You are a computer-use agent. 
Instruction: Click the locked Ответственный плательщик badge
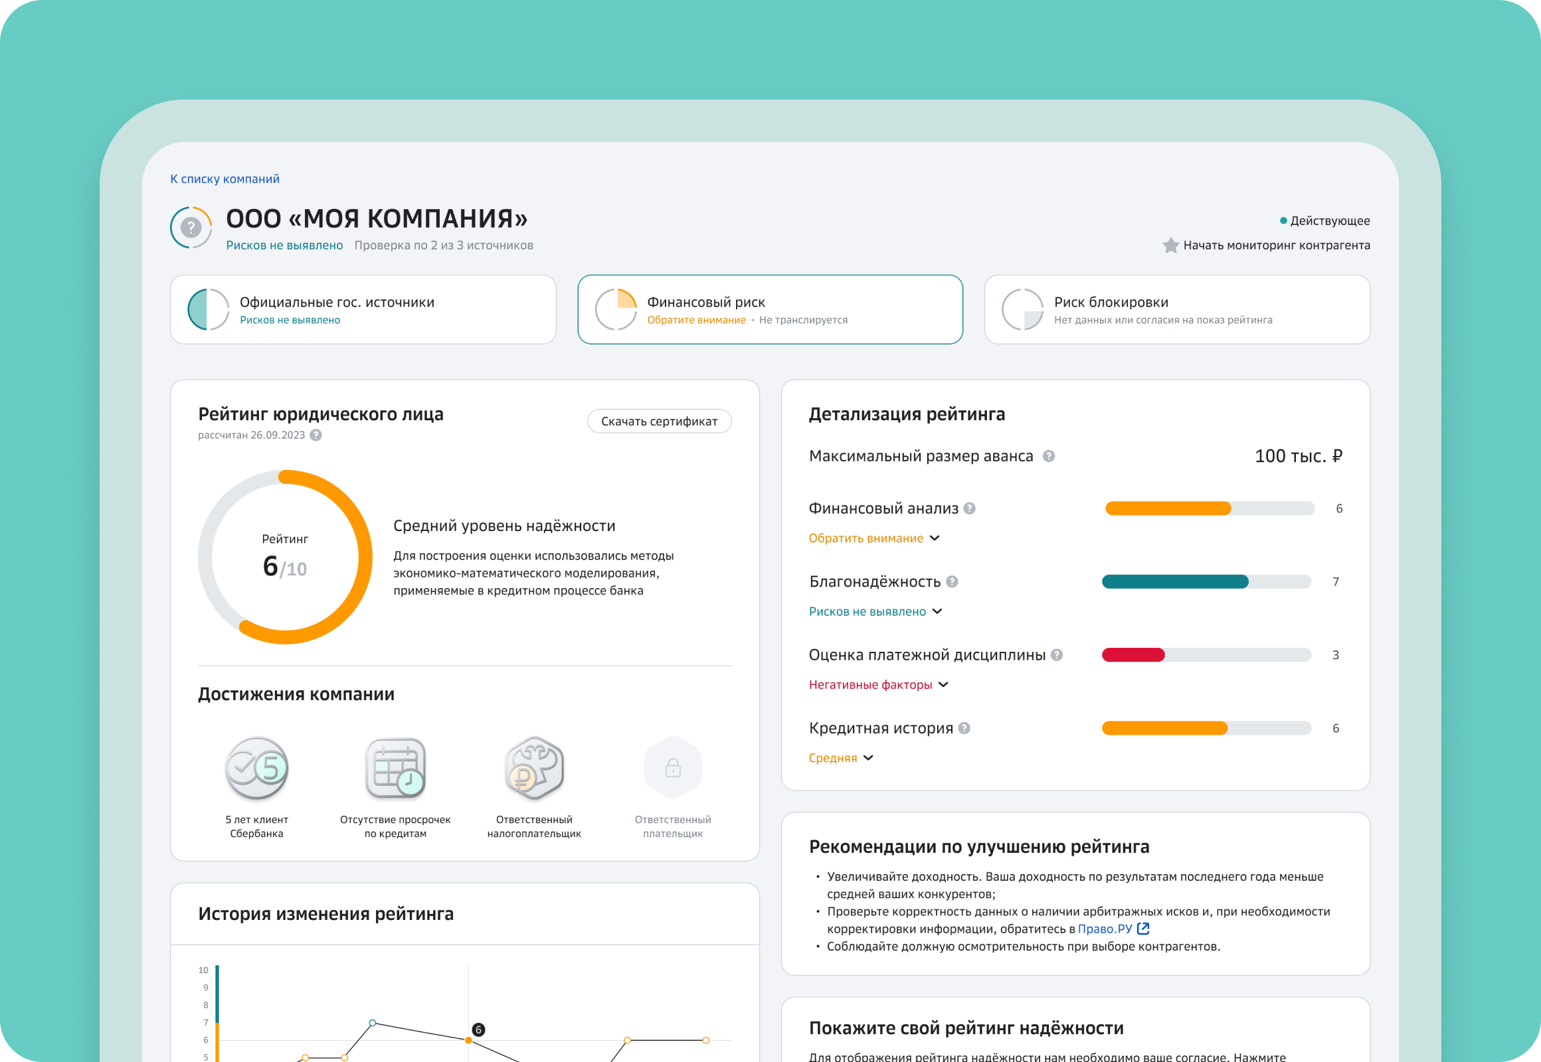click(674, 767)
